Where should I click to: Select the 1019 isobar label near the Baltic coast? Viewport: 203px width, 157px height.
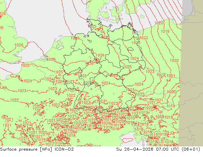165,31
